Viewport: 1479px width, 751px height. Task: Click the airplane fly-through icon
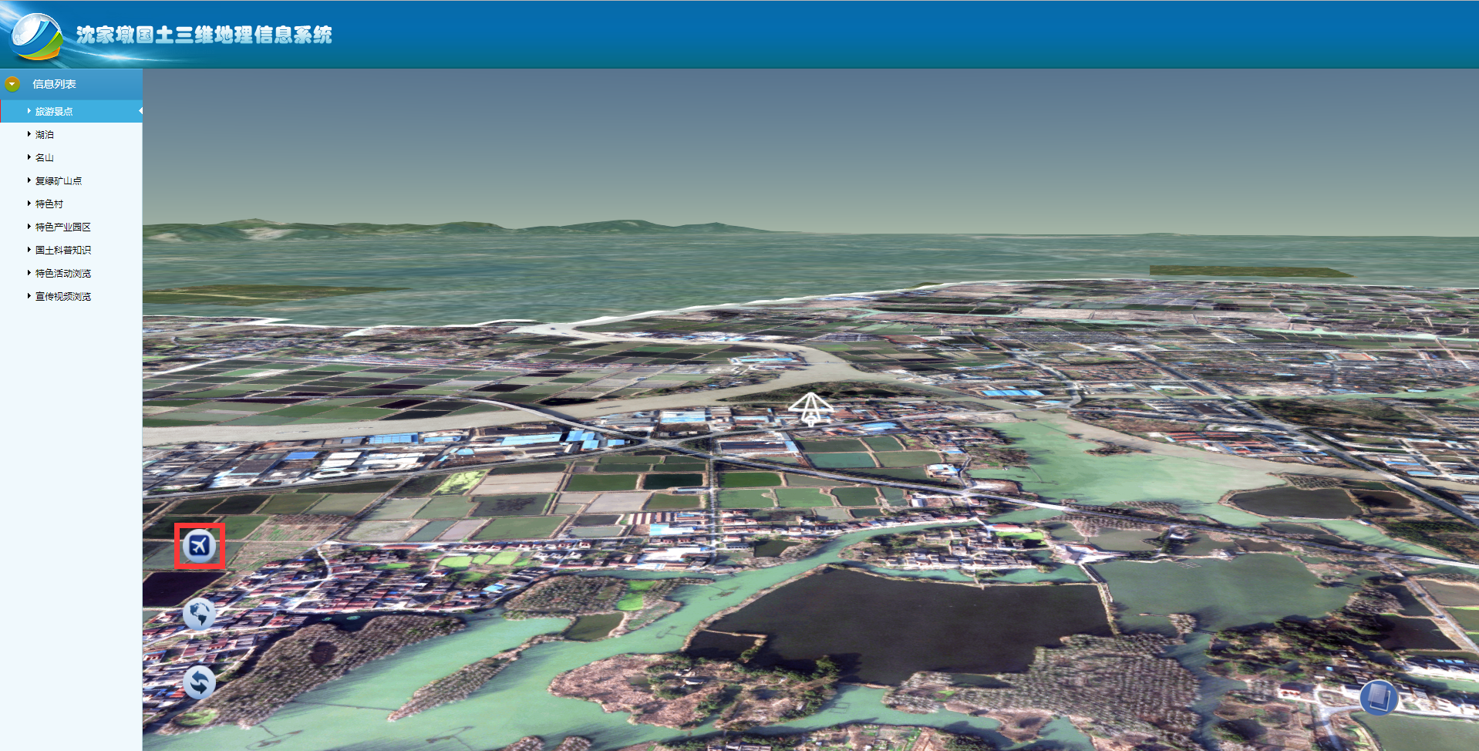200,546
